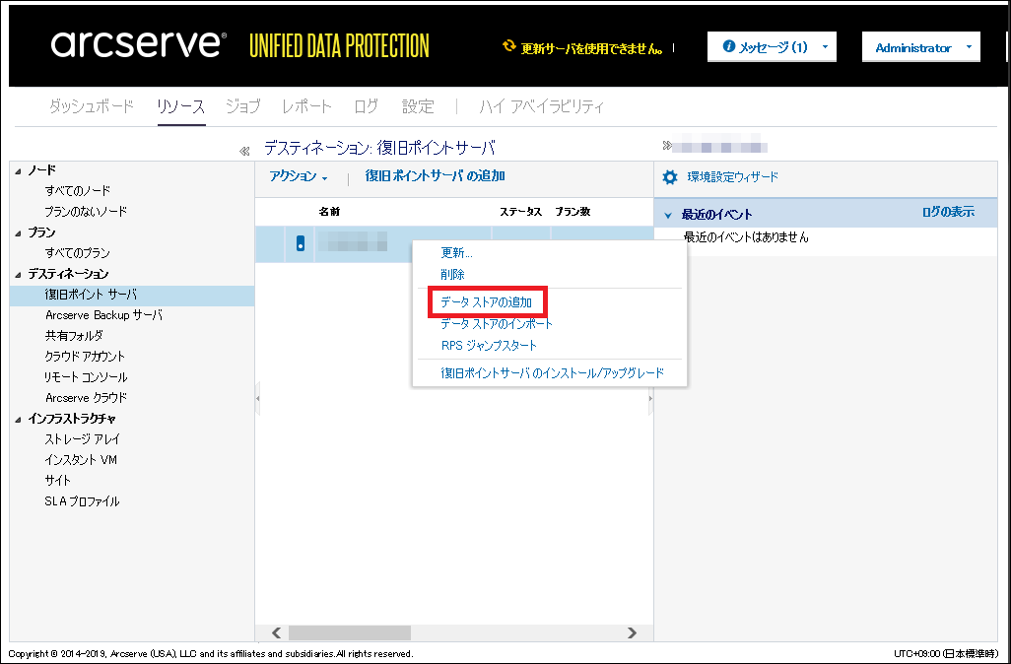Click the recovery point server row icon
The height and width of the screenshot is (664, 1011).
300,243
